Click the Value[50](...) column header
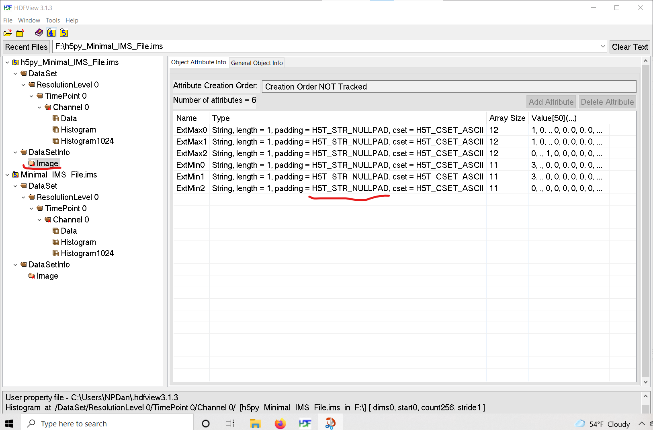 (x=569, y=118)
